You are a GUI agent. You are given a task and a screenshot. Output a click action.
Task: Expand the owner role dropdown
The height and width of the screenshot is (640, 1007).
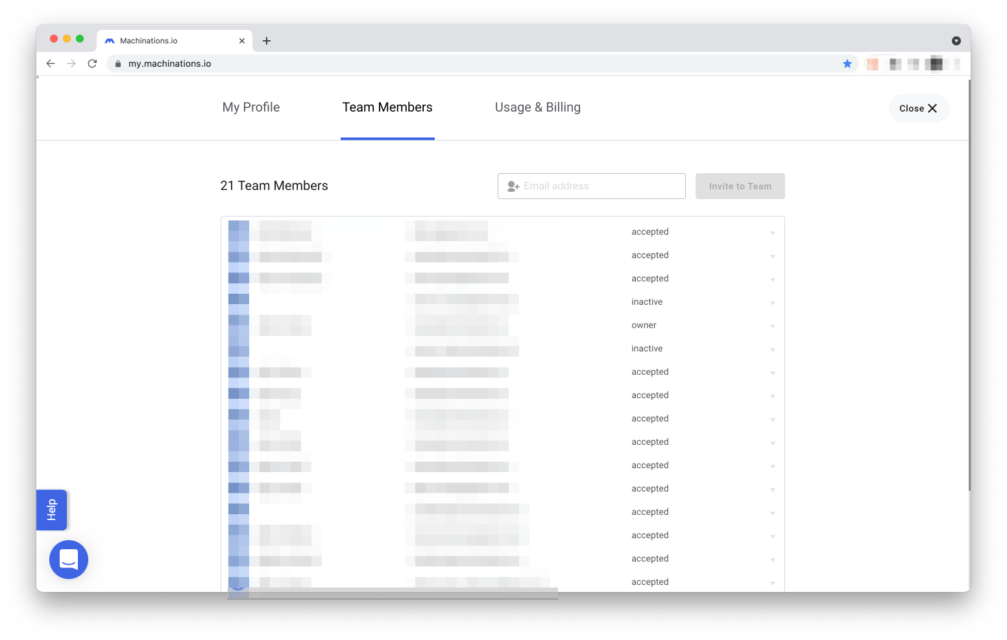pos(773,326)
